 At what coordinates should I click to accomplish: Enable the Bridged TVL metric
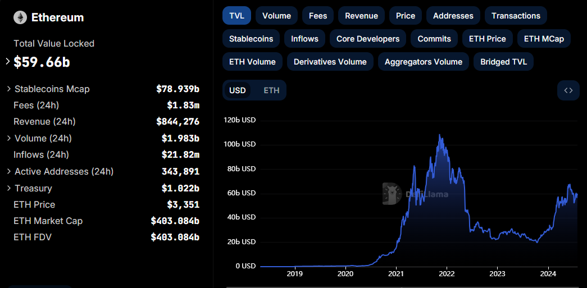[x=503, y=62]
